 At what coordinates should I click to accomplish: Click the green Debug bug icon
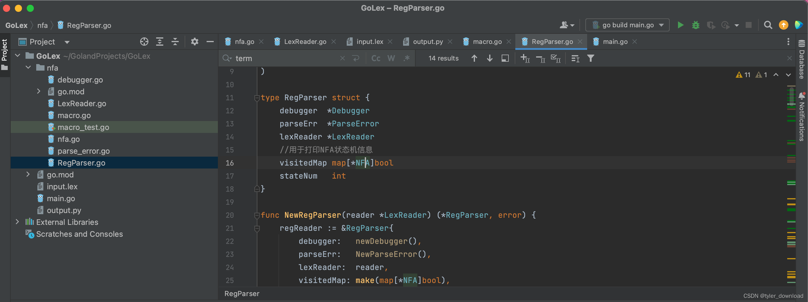(x=695, y=25)
